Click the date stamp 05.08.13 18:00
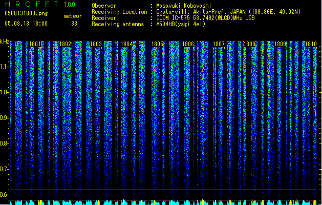Image resolution: width=322 pixels, height=205 pixels. point(26,24)
